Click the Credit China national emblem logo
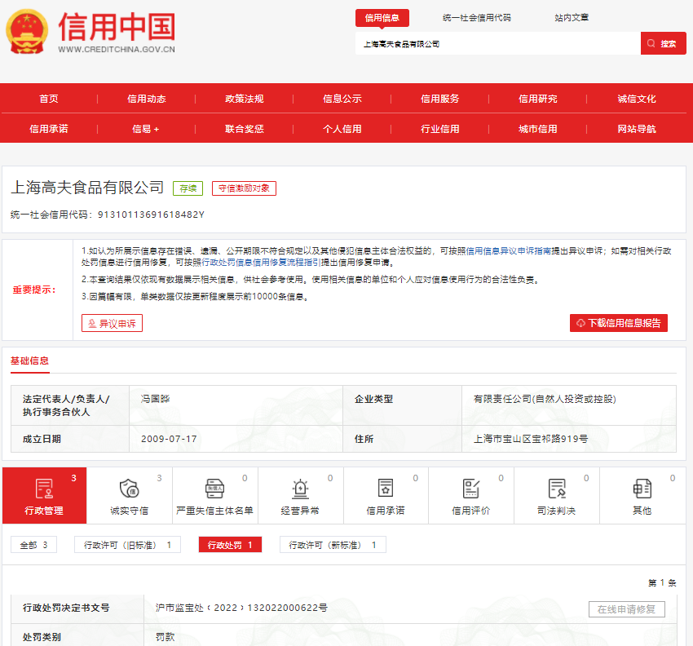693x646 pixels. [x=27, y=32]
